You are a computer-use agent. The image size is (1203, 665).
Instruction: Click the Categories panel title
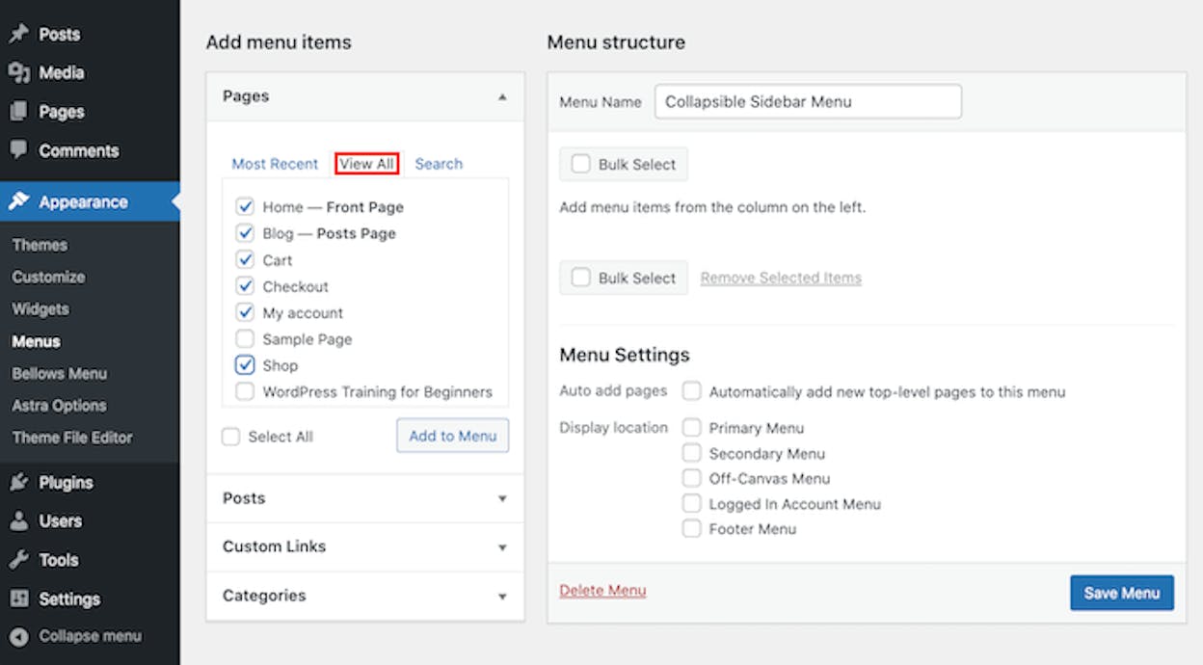coord(264,596)
